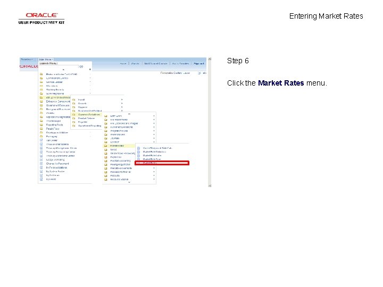Viewport: 383px width, 287px height.
Task: Click My Personalizations page icon
Action: coord(41,167)
